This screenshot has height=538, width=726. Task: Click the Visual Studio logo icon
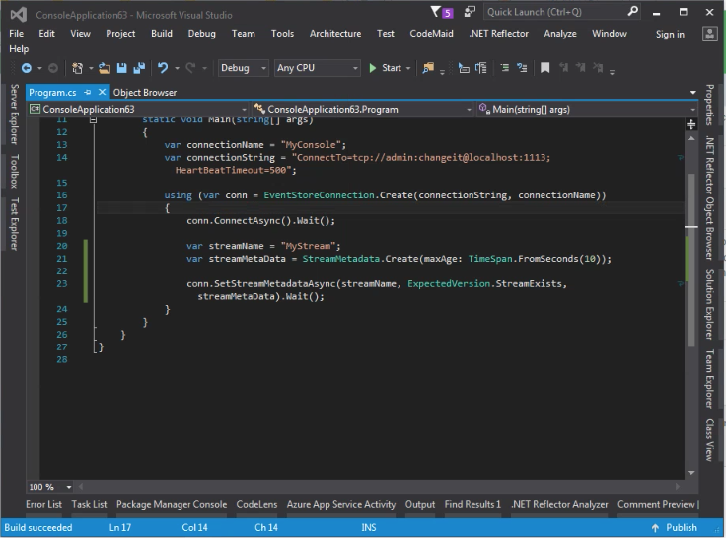coord(19,15)
